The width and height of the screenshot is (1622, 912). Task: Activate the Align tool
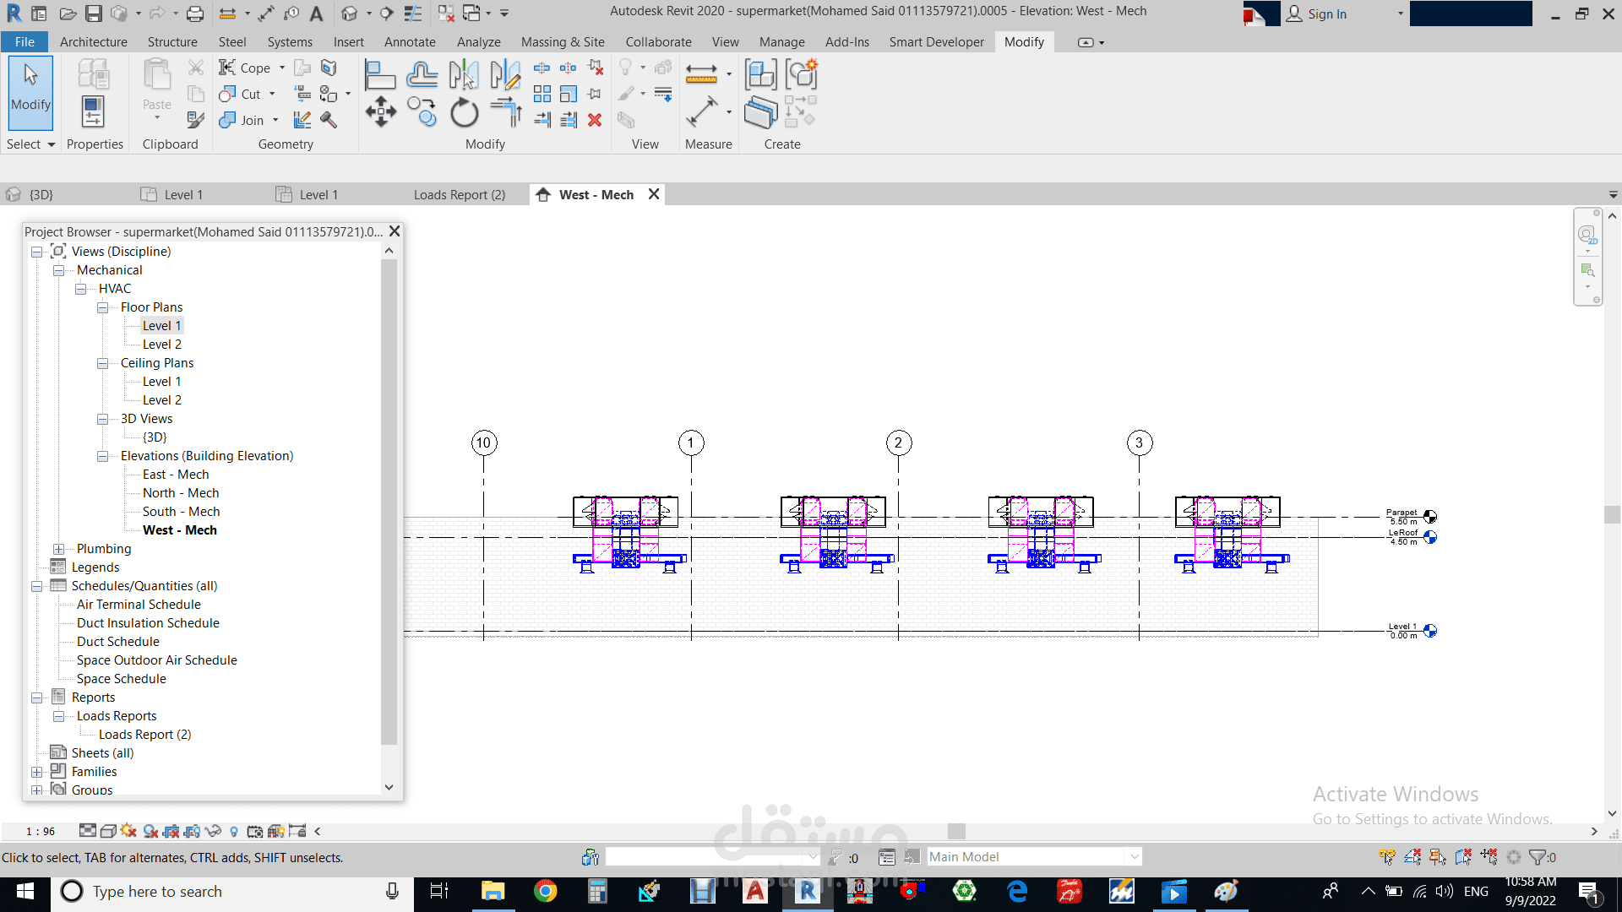[x=380, y=75]
